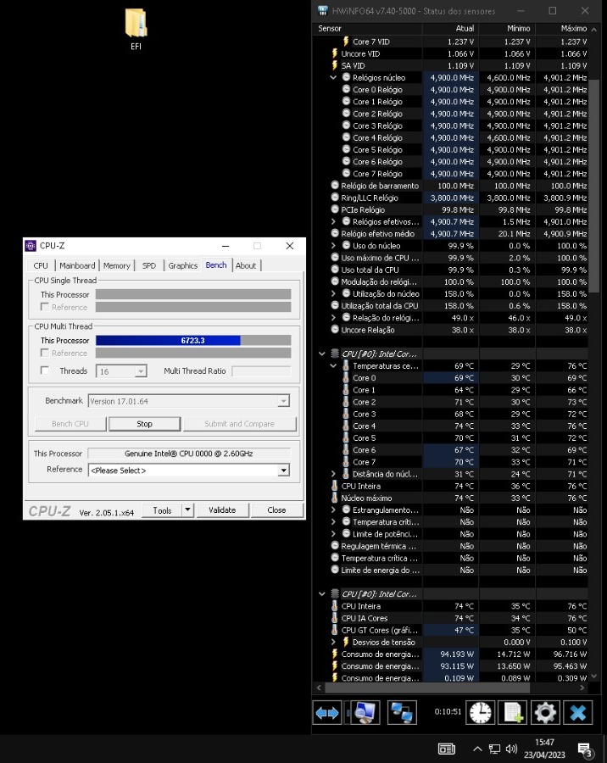Close sensors with the blue X icon
The height and width of the screenshot is (763, 607).
[x=578, y=712]
